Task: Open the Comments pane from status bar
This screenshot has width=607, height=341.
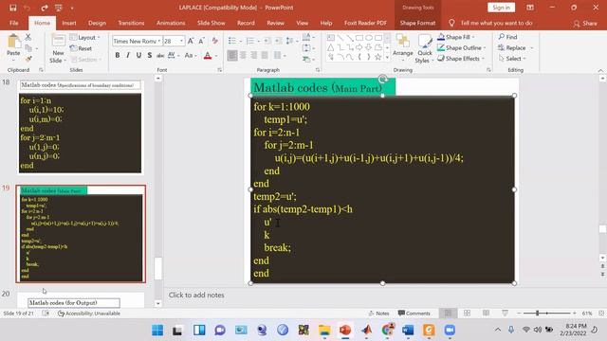Action: tap(414, 314)
